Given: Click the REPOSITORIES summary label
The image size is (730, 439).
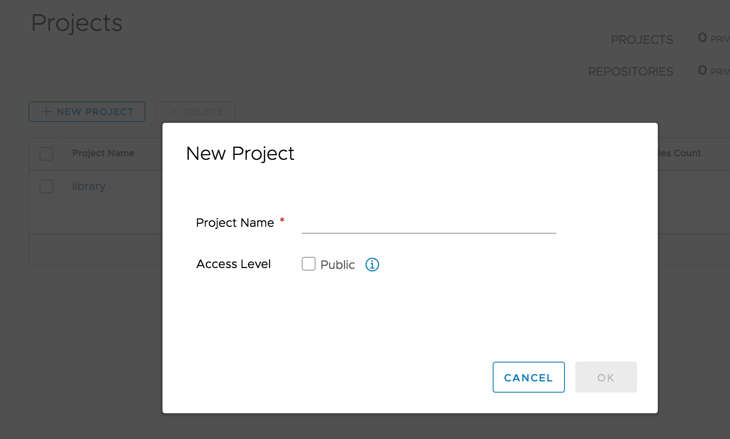Looking at the screenshot, I should coord(631,71).
